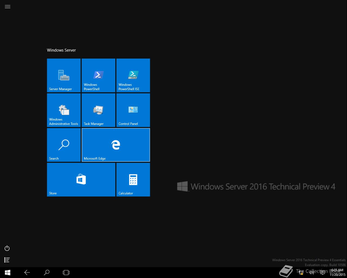
Task: Launch the Windows PowerShell ISE tile
Action: [x=133, y=75]
